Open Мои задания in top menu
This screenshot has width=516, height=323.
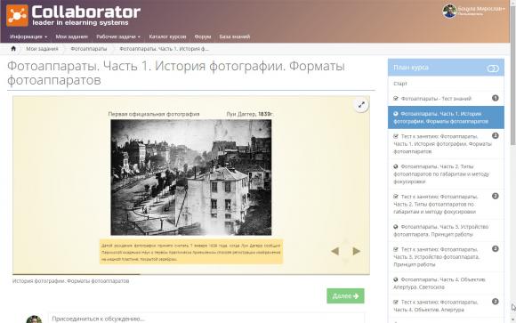(71, 36)
